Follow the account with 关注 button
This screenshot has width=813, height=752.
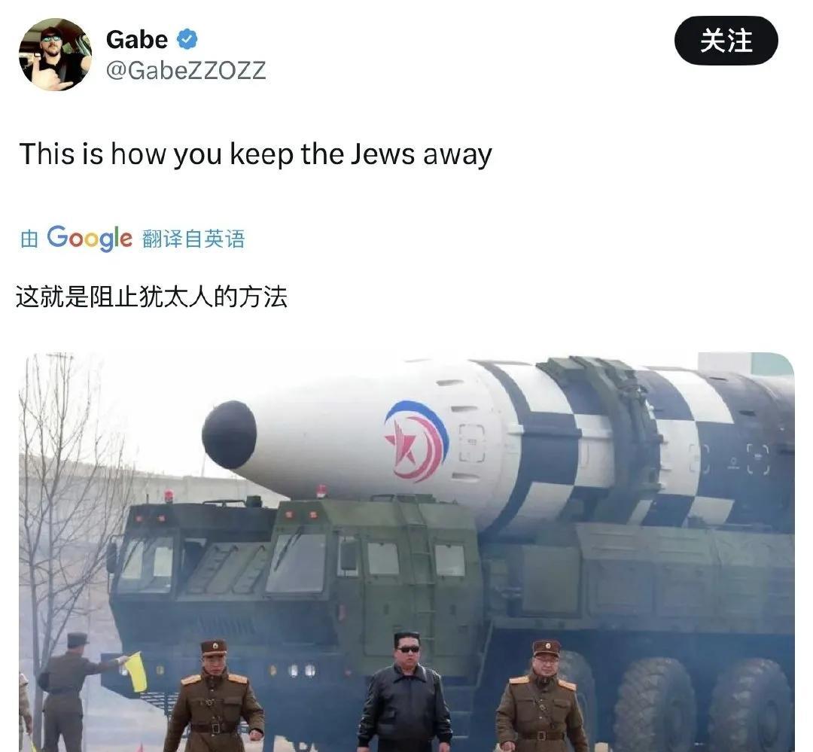726,41
